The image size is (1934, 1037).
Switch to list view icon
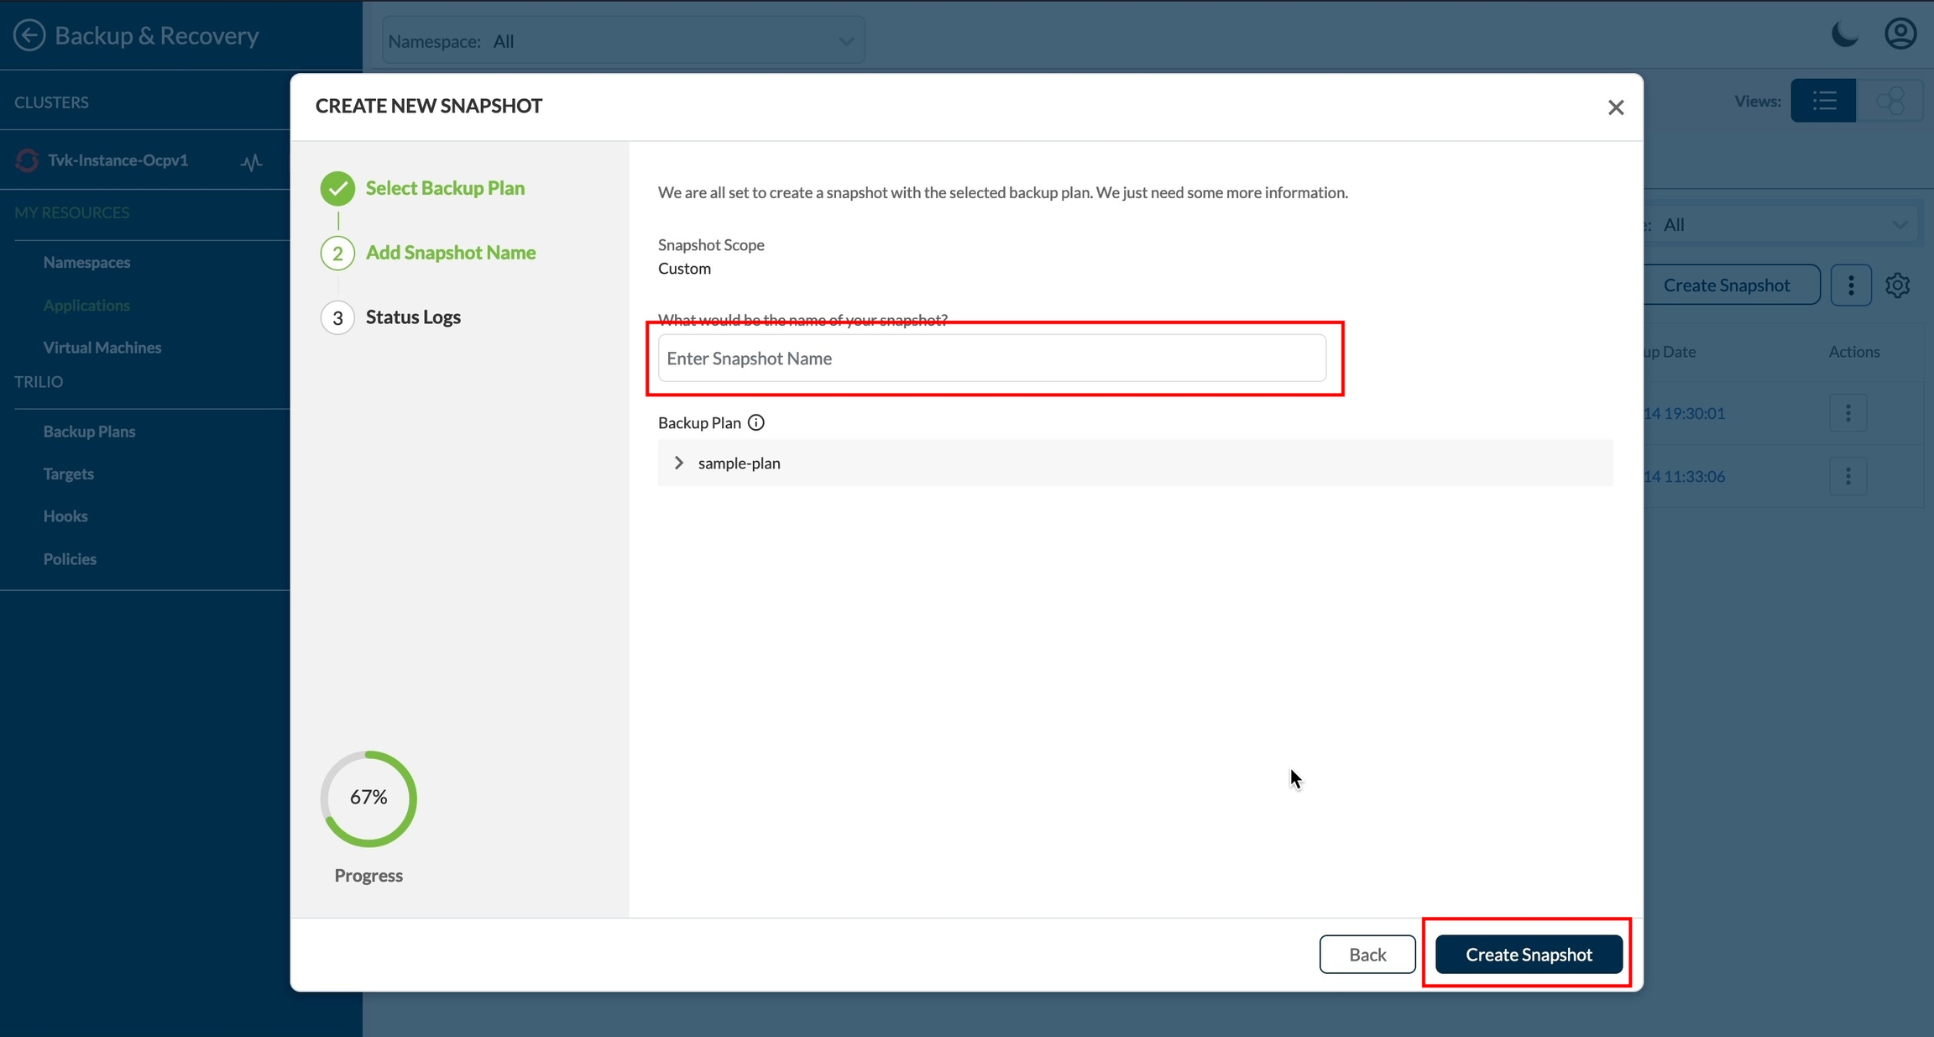(x=1823, y=101)
